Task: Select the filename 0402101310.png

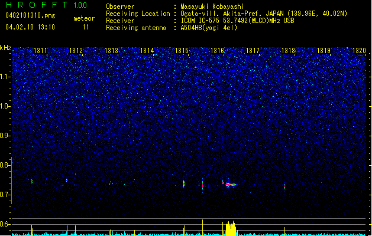Action: click(30, 15)
